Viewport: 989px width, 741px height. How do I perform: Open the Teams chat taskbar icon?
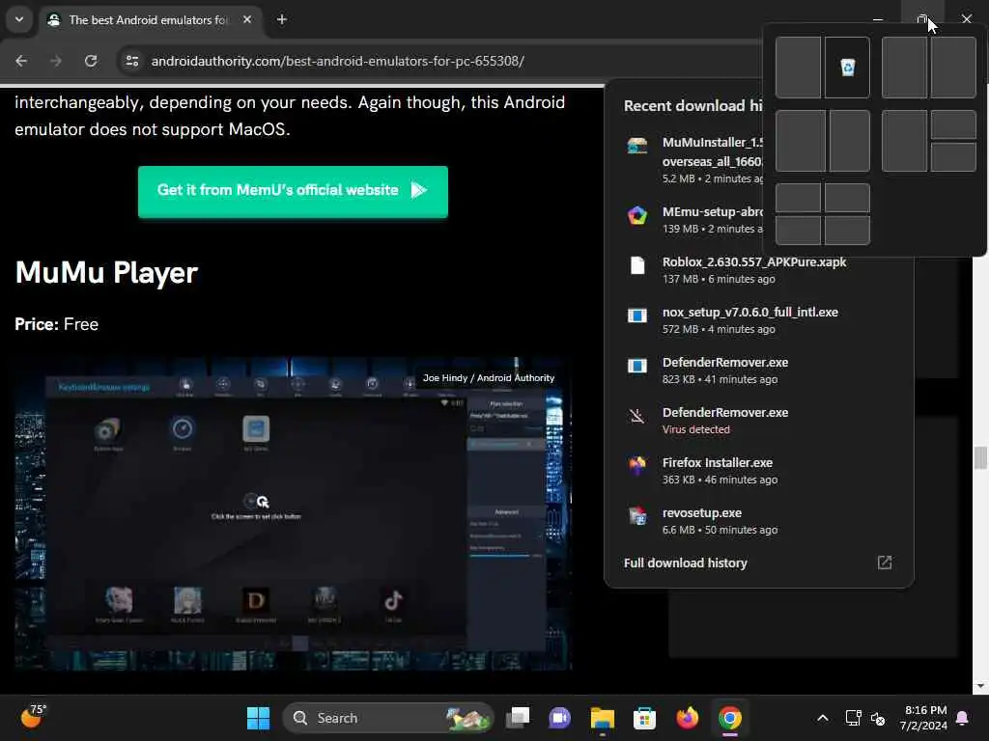(x=560, y=718)
